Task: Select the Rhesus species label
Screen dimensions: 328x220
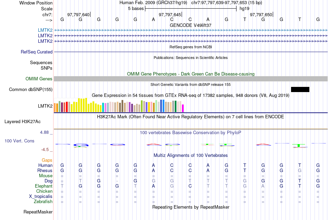Action: [45, 170]
